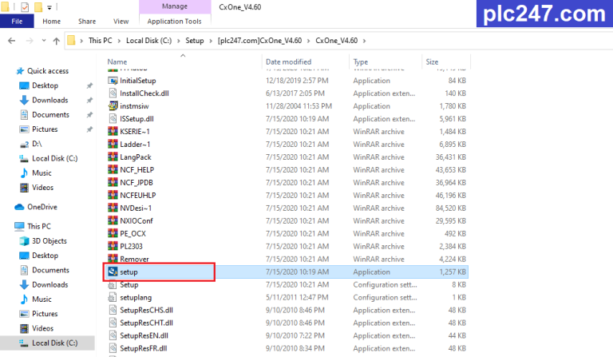The width and height of the screenshot is (613, 357).
Task: Click the setuplang configuration file icon
Action: click(113, 298)
